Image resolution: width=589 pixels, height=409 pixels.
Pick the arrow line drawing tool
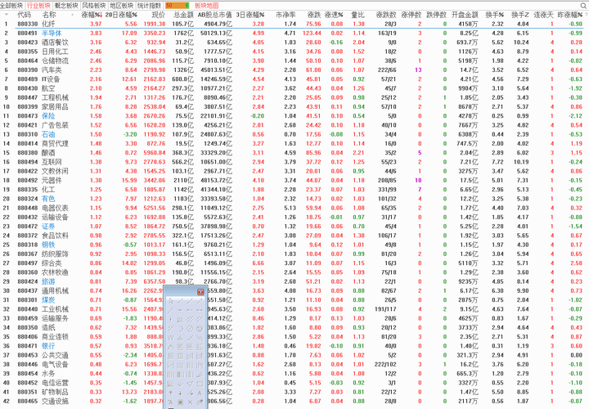200,301
